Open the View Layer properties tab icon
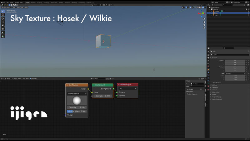 tap(208, 60)
